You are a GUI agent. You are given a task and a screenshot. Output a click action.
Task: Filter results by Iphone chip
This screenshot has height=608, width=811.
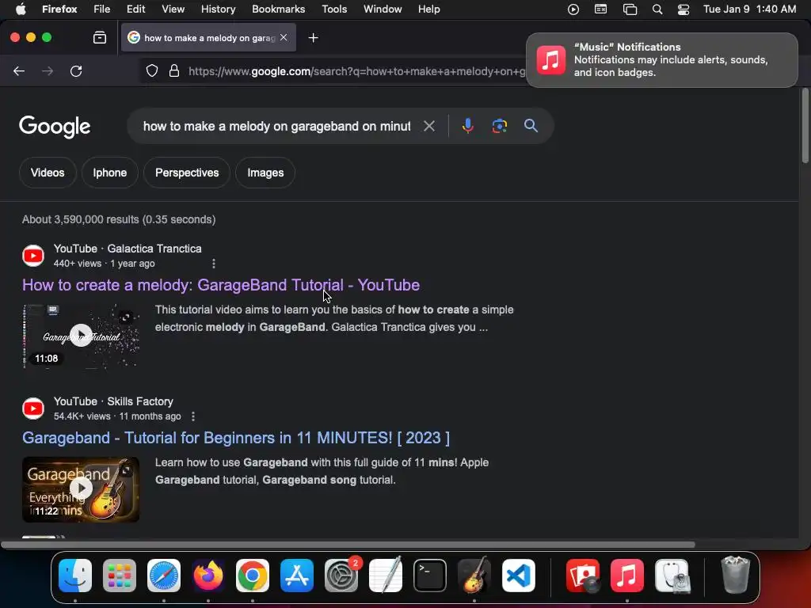click(109, 173)
